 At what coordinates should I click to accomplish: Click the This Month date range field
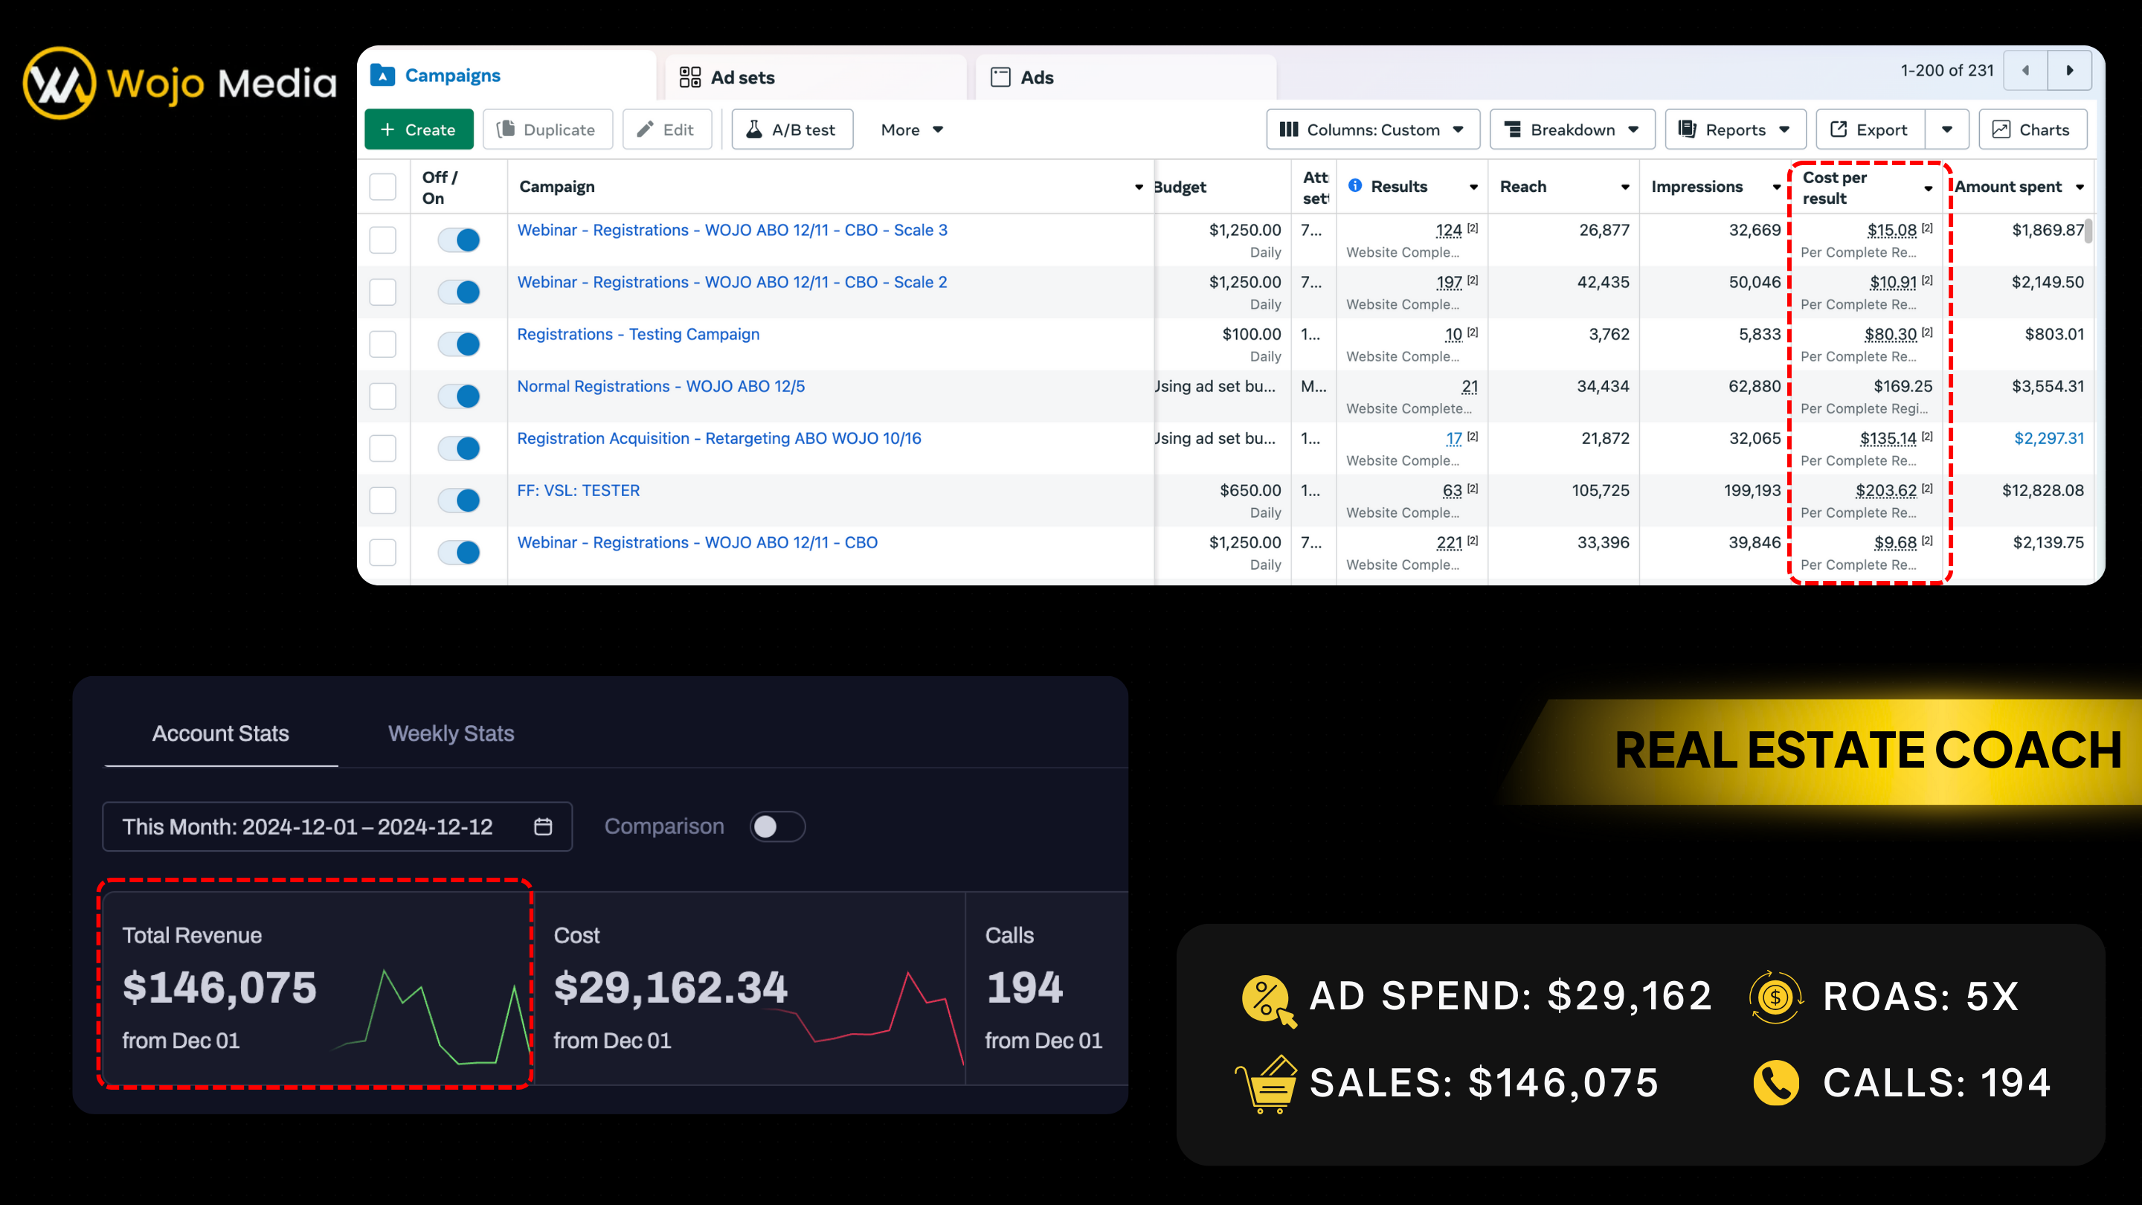[x=308, y=826]
